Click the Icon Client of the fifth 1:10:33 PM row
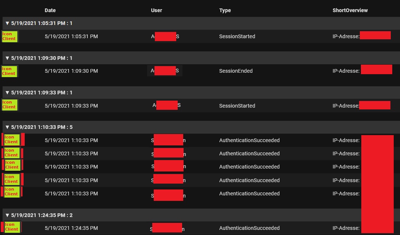 (12, 192)
